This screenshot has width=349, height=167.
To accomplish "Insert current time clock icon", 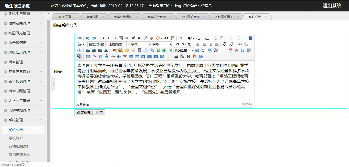I will [x=237, y=50].
